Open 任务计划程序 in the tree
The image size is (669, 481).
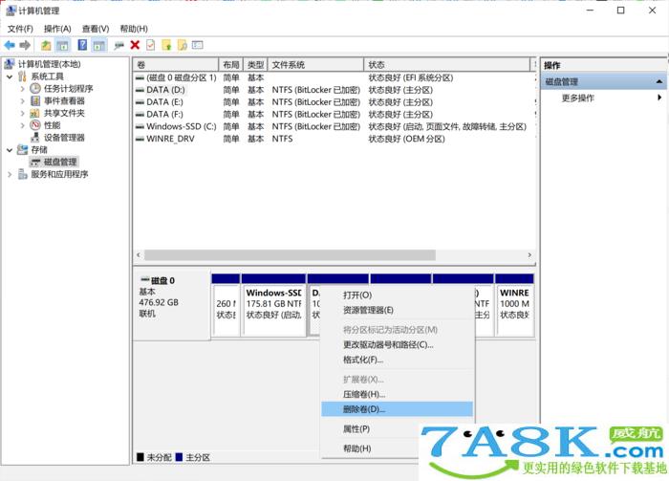pos(68,88)
